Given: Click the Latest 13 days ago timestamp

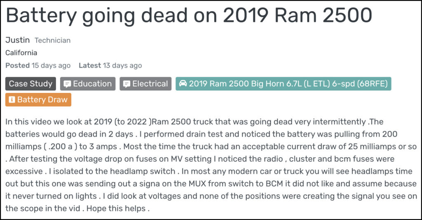Looking at the screenshot, I should point(110,66).
